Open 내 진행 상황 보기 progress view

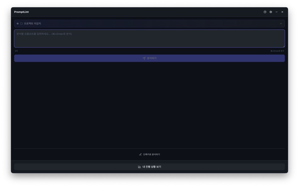tap(149, 166)
